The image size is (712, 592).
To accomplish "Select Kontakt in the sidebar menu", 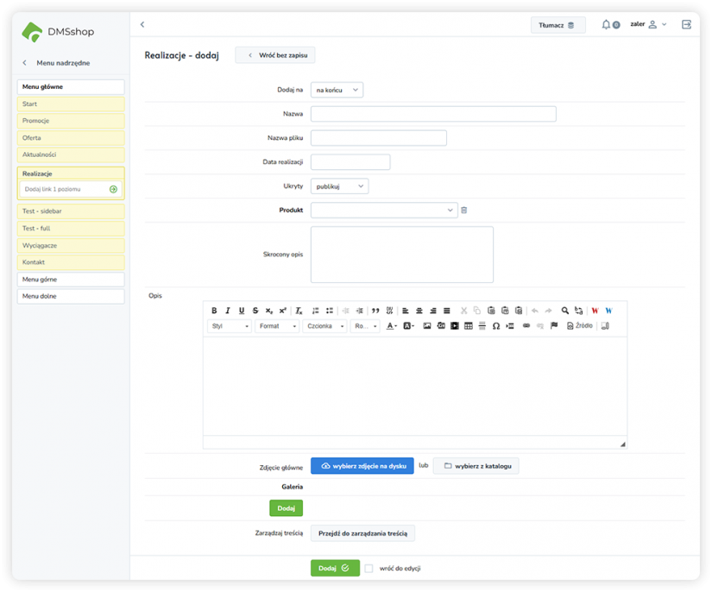I will (71, 262).
